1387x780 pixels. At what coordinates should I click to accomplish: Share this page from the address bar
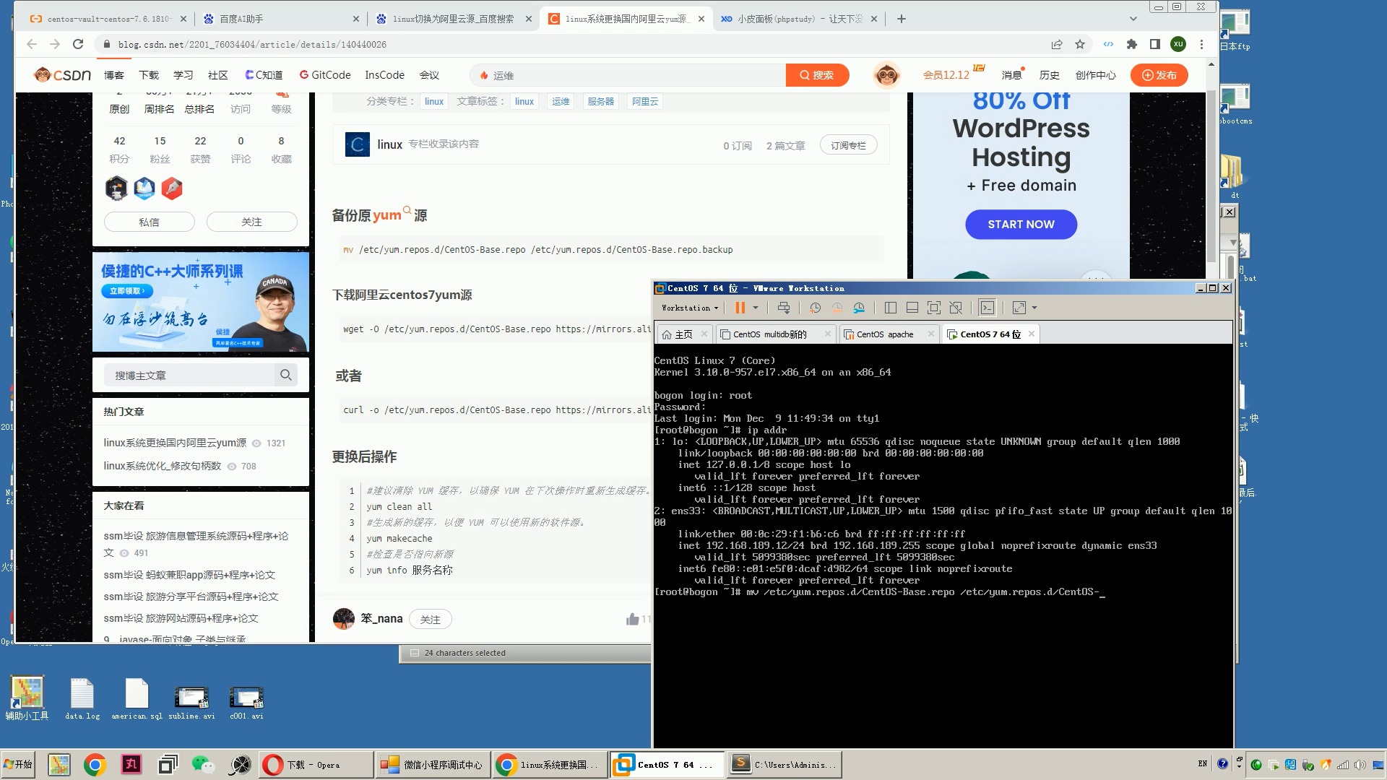point(1057,44)
